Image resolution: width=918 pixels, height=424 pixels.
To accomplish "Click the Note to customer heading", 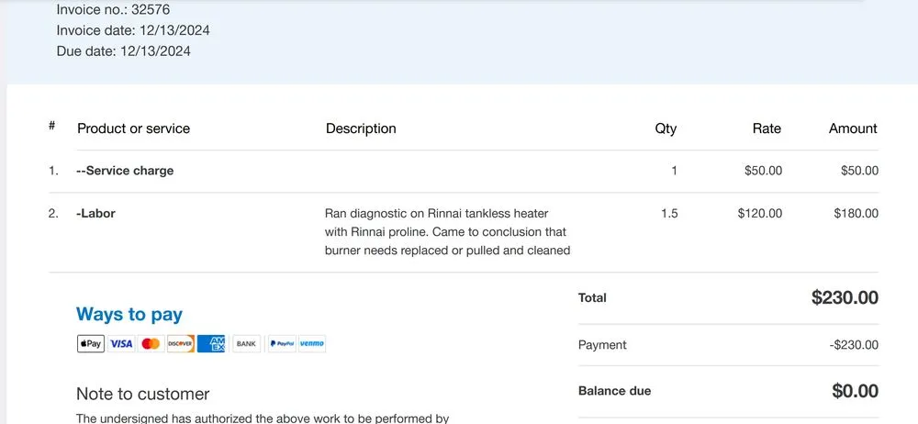I will tap(143, 395).
